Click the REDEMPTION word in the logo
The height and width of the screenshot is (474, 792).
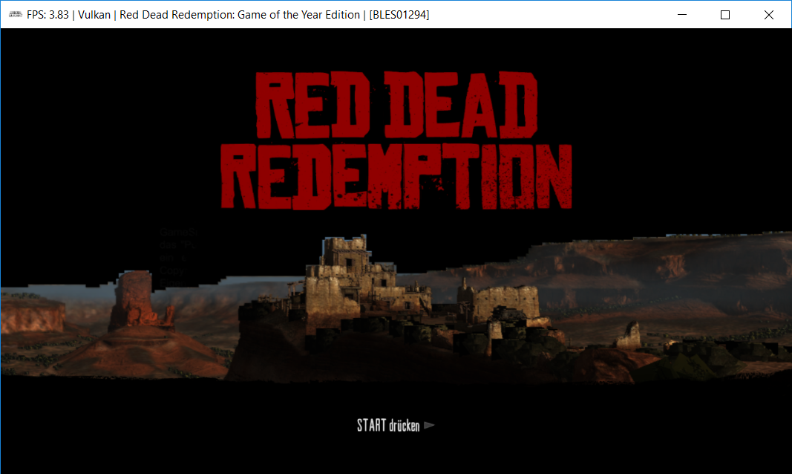click(x=396, y=176)
